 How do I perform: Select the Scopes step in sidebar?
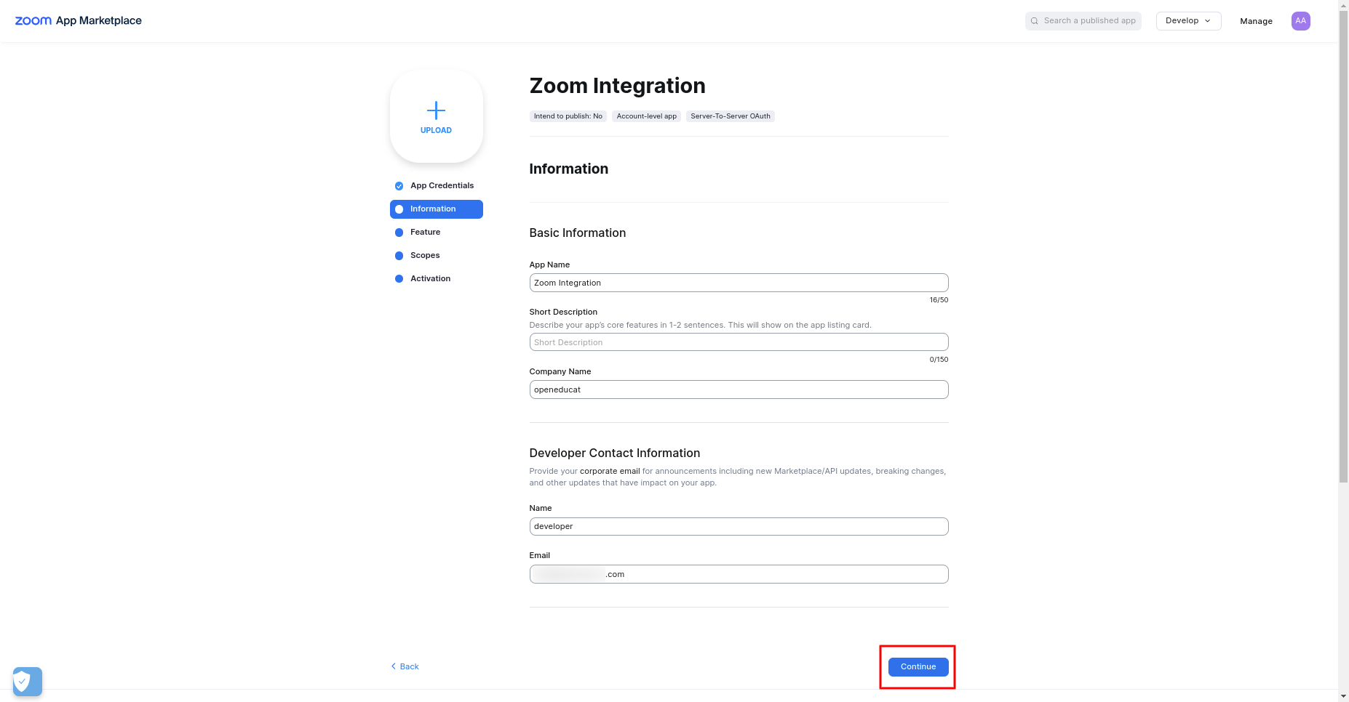click(x=425, y=256)
